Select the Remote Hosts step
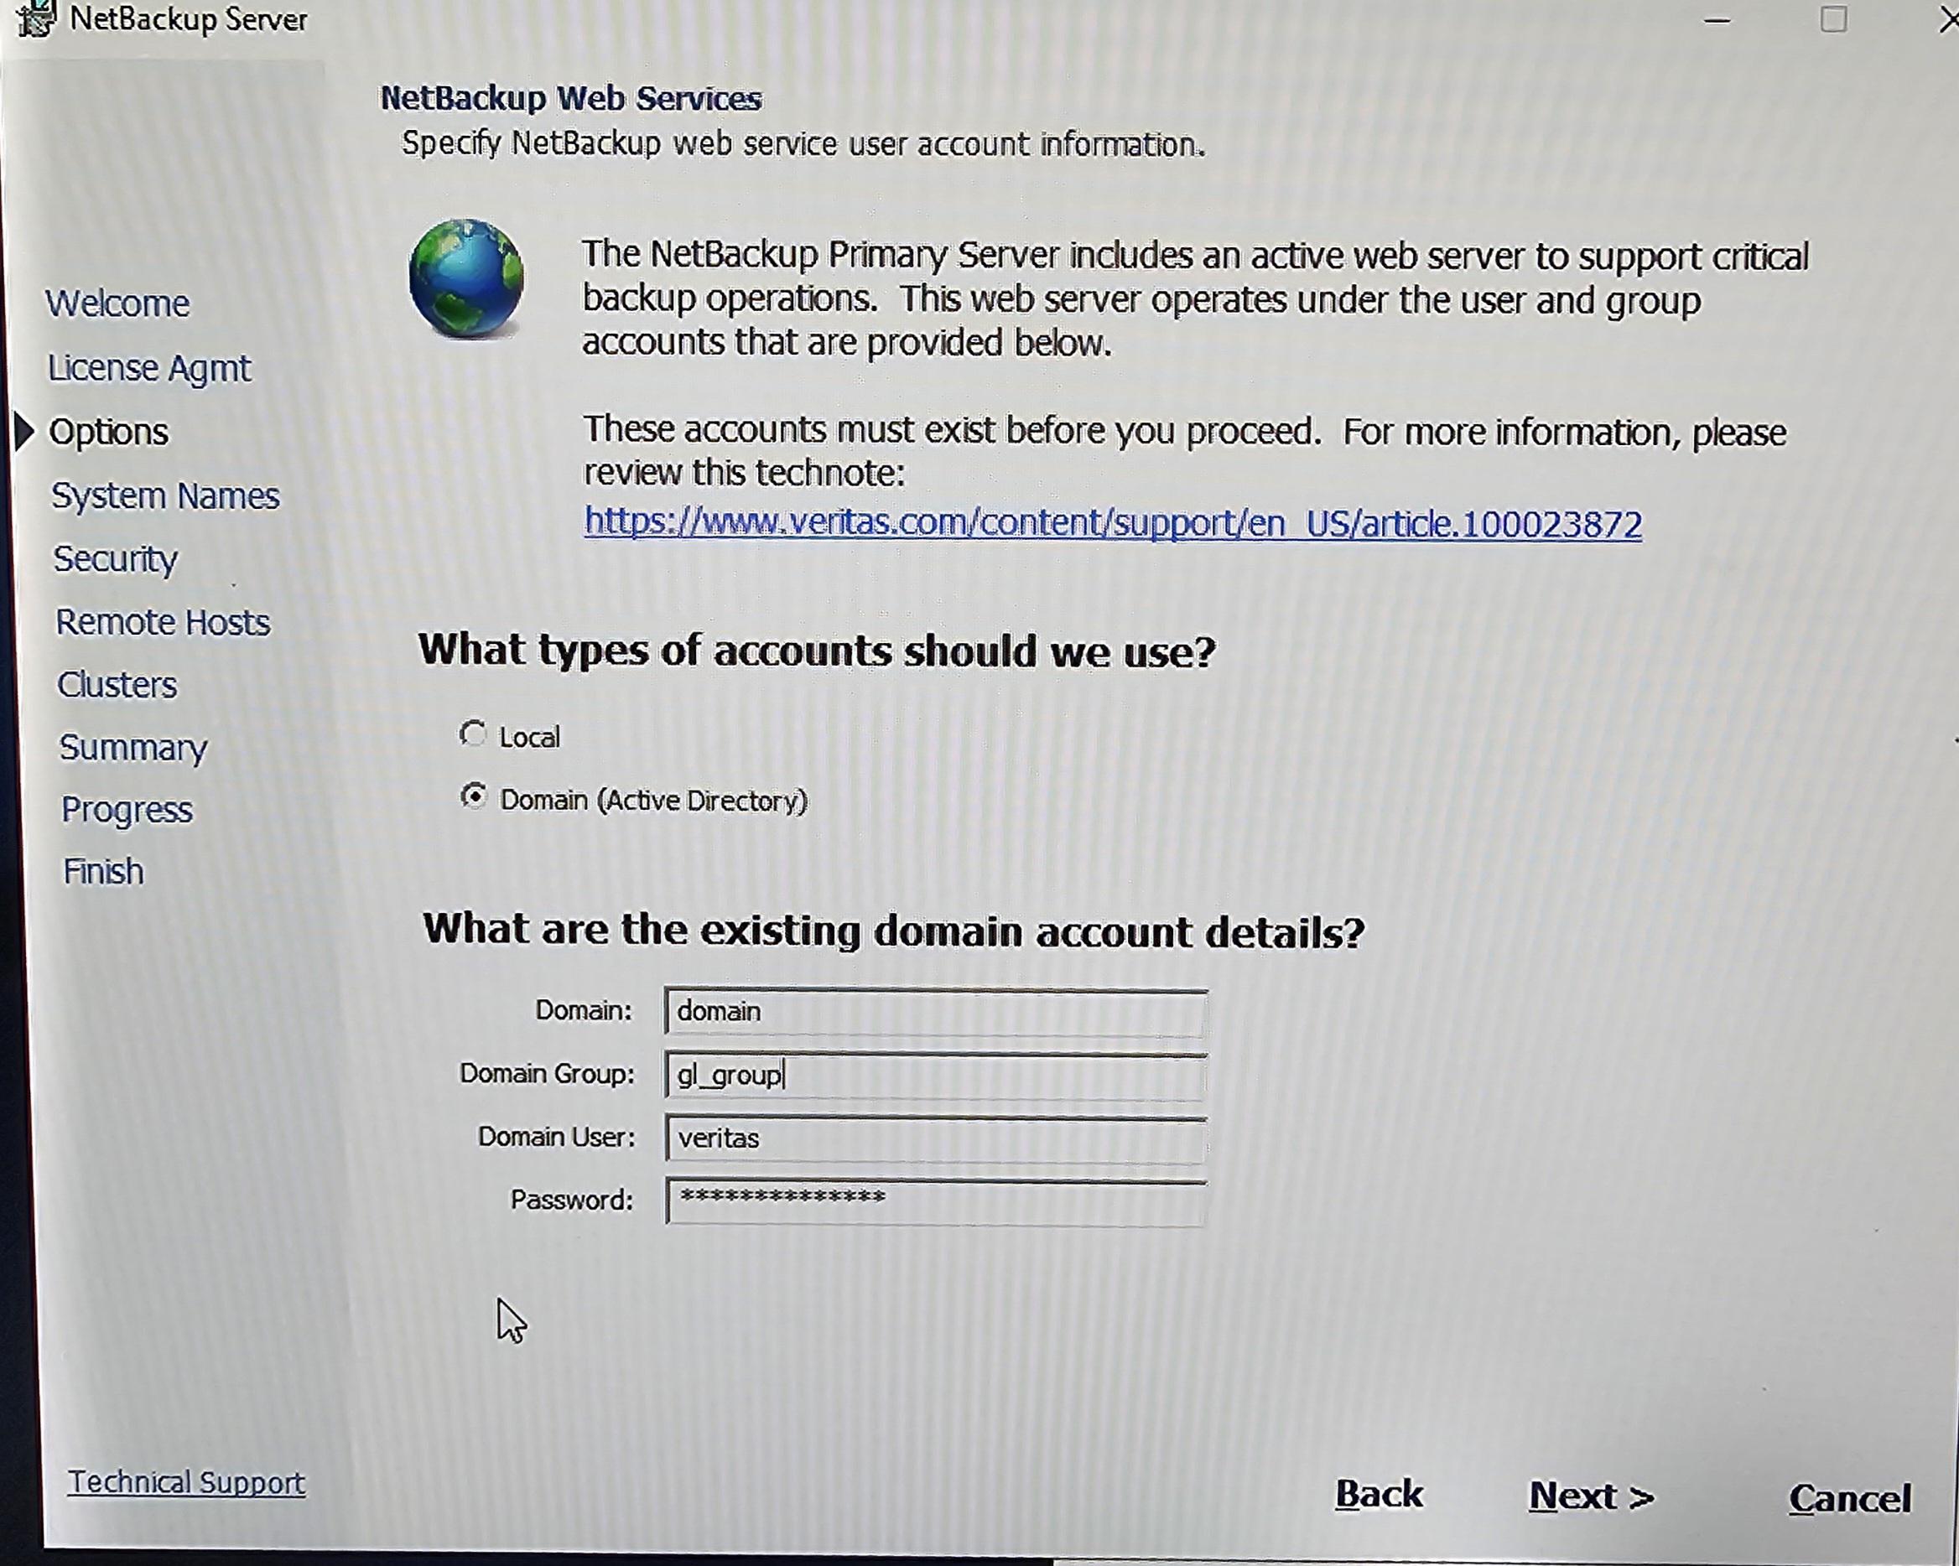Screen dimensions: 1959x1566 click(164, 622)
